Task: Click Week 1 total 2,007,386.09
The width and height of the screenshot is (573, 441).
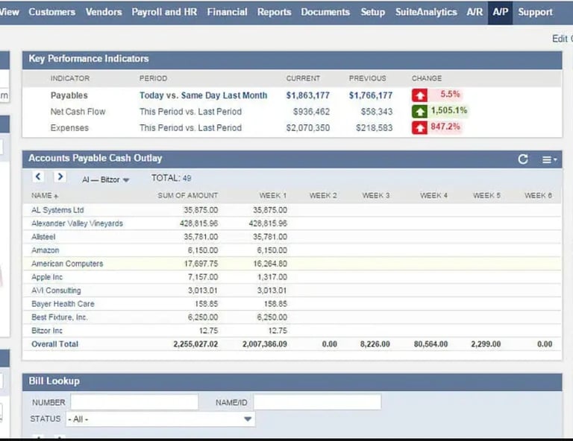Action: click(x=265, y=344)
